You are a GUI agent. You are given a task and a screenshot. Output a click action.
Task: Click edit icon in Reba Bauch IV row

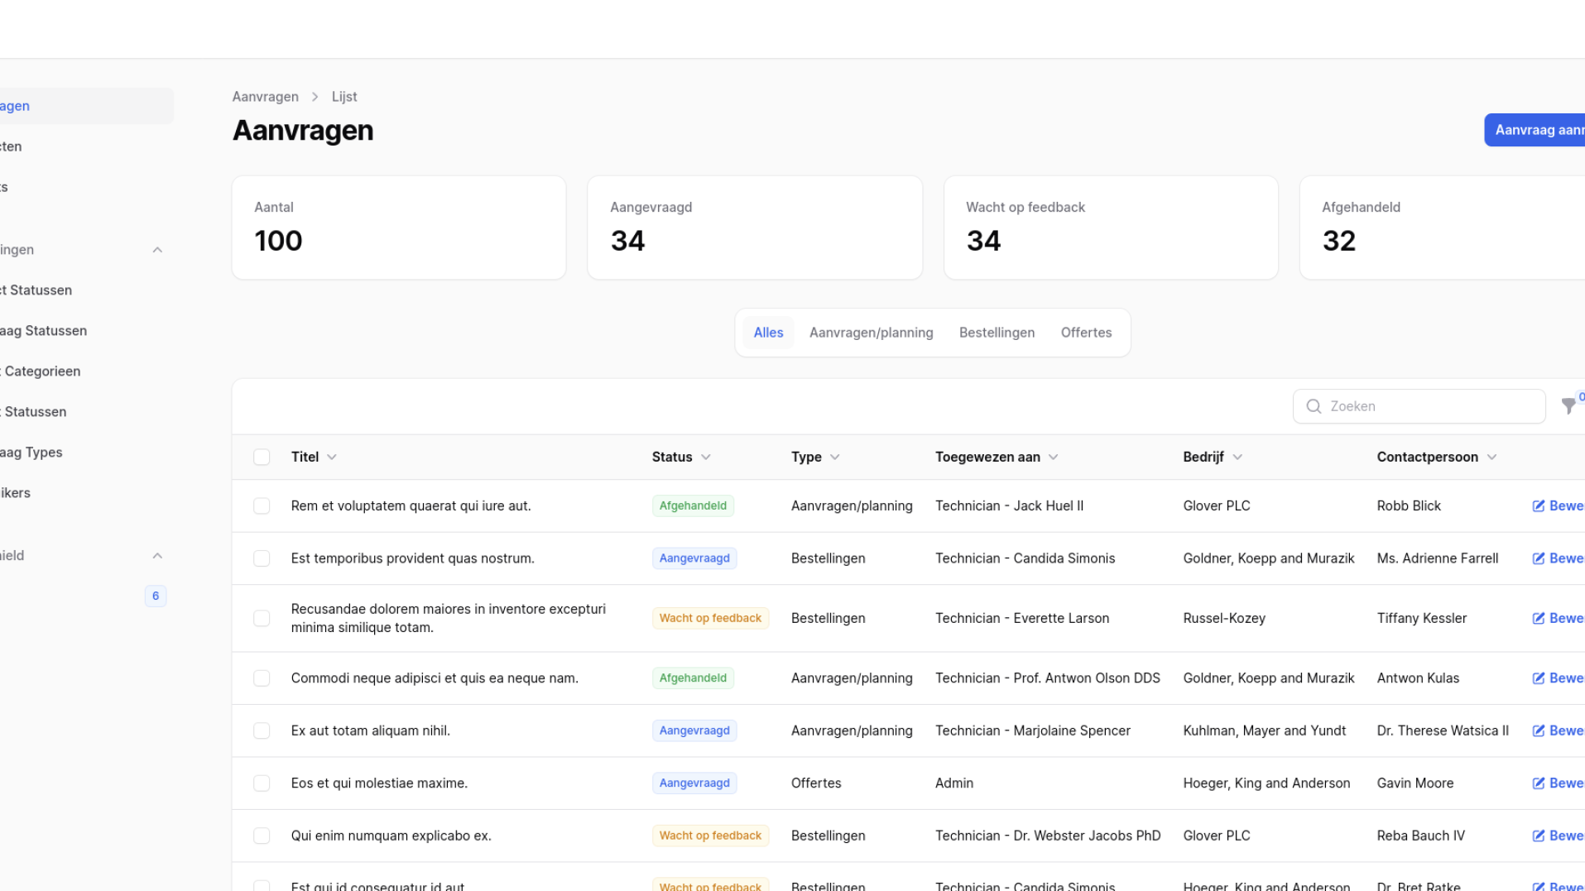click(1539, 836)
